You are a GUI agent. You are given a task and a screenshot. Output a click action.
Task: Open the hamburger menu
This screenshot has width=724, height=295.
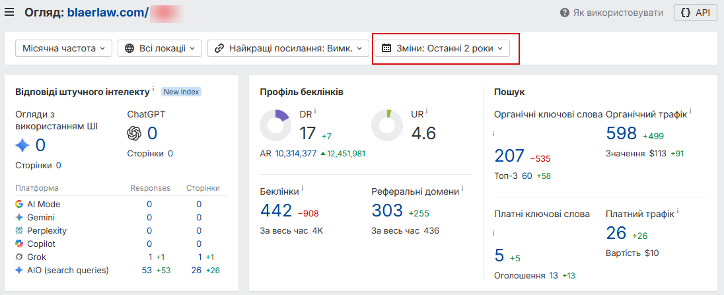9,13
